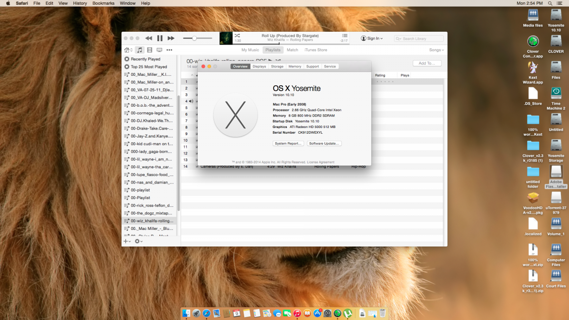The height and width of the screenshot is (320, 569).
Task: Open the Bookmarks menu in the menu bar
Action: point(103,3)
